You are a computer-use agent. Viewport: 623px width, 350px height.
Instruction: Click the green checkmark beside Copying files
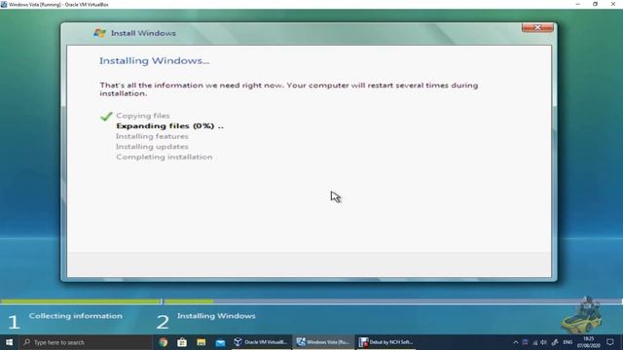pos(106,116)
